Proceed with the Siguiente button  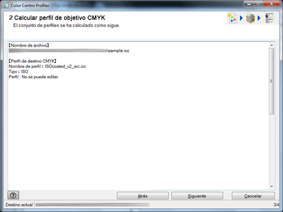197,196
